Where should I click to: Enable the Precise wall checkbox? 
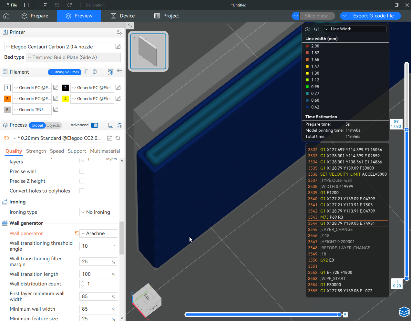(x=82, y=171)
